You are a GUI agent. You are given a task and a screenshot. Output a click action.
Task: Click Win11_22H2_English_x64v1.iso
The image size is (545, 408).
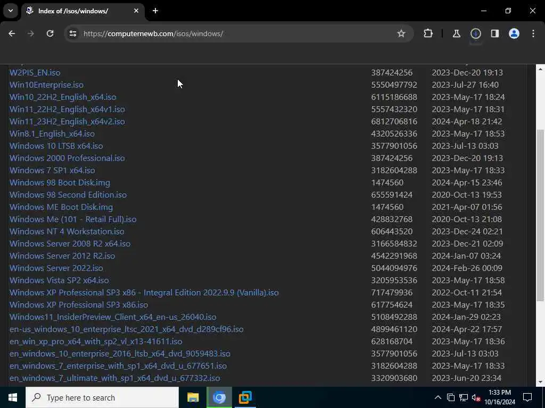point(67,109)
